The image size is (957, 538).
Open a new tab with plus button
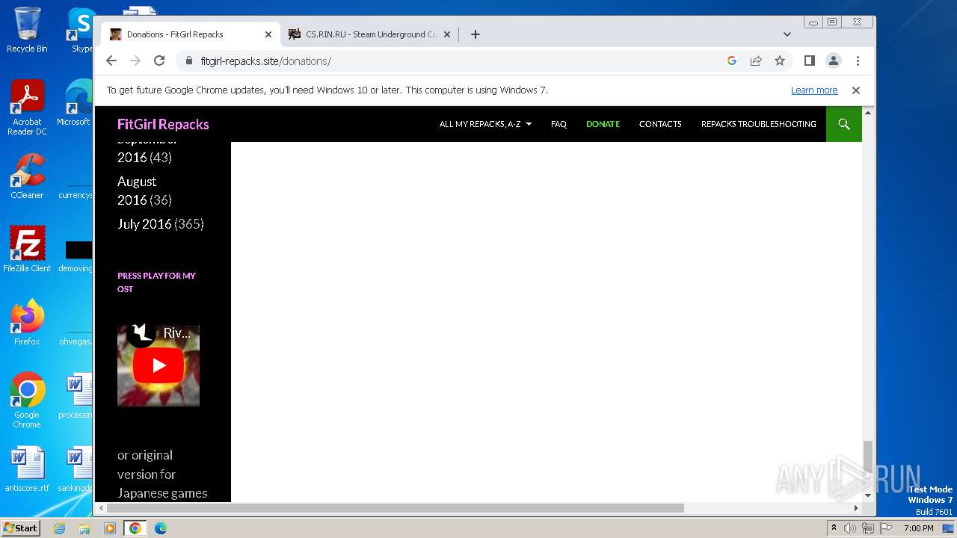pos(475,34)
